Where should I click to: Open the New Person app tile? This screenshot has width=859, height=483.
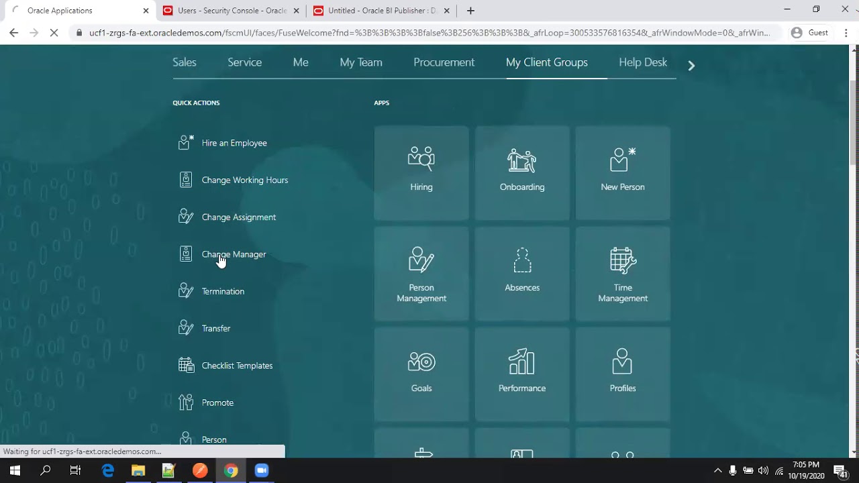click(x=623, y=173)
